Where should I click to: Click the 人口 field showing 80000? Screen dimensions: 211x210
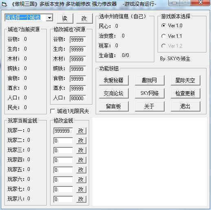coord(78,98)
